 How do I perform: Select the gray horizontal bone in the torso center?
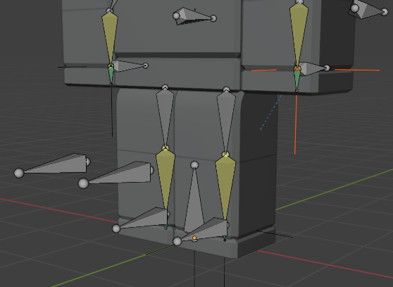[x=193, y=16]
